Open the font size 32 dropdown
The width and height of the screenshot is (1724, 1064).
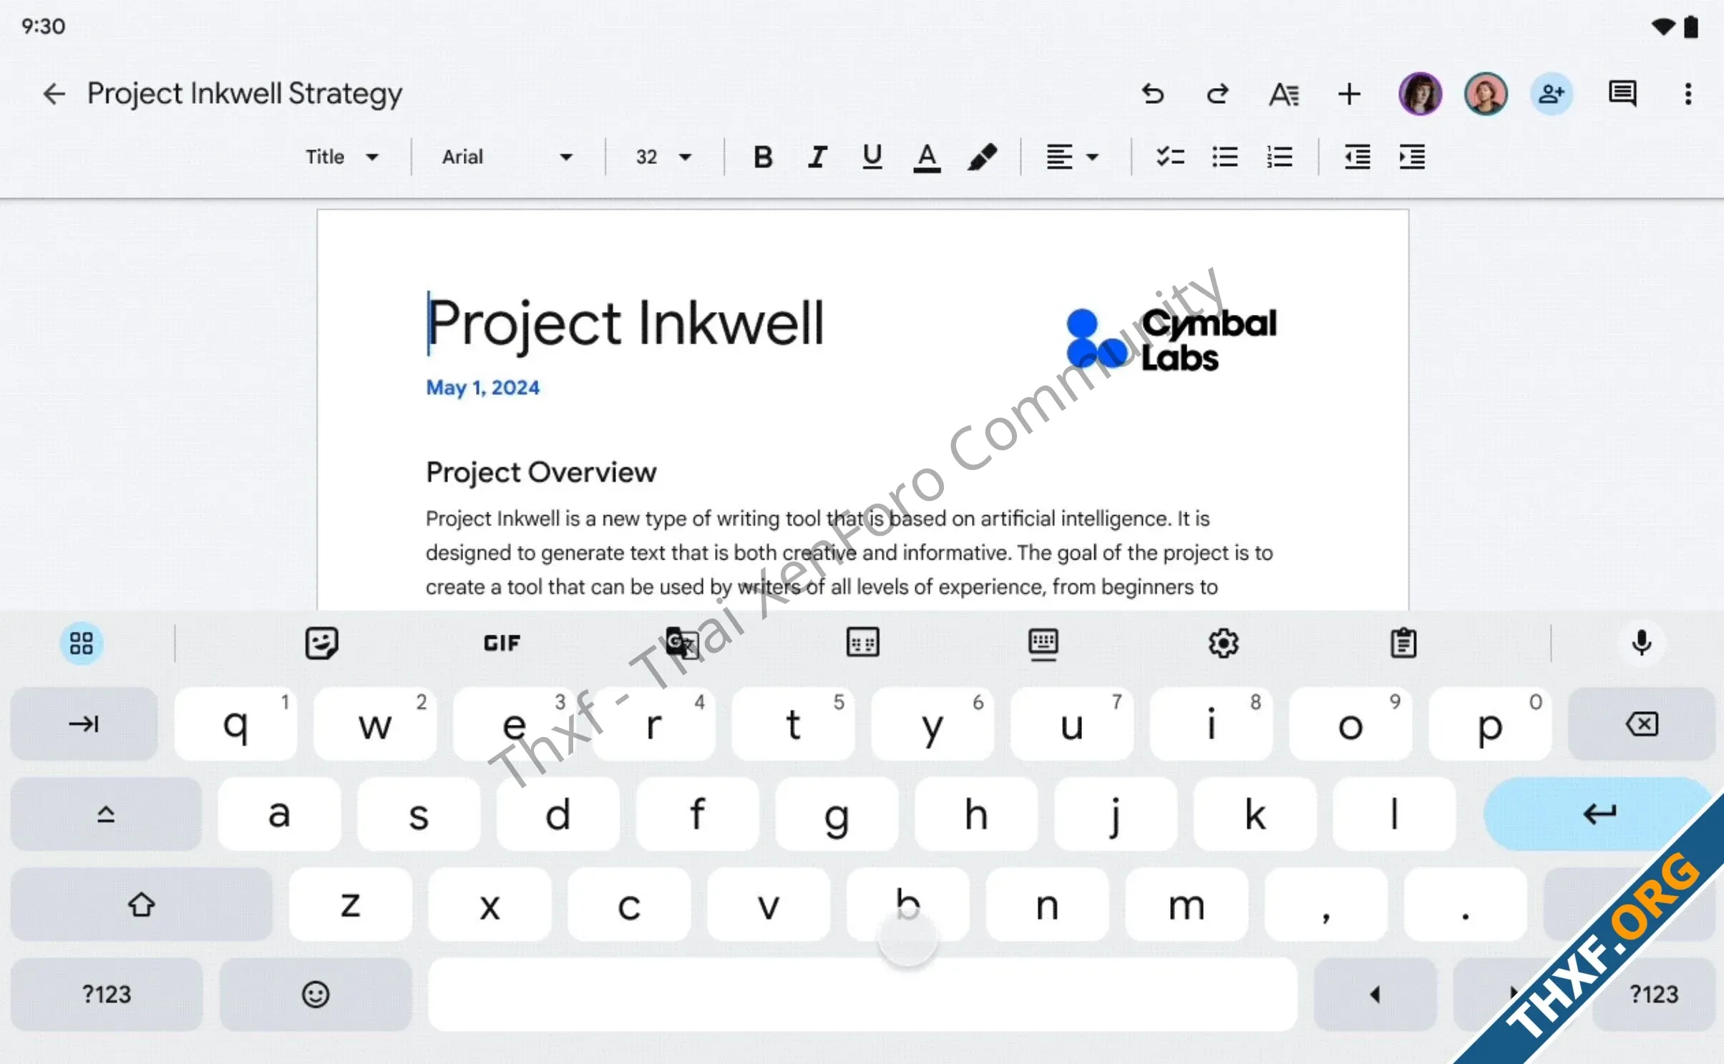click(x=664, y=157)
